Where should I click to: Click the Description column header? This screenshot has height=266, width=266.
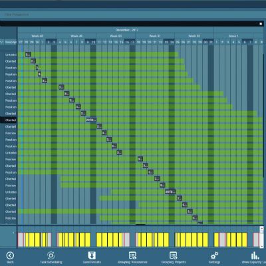[11, 42]
